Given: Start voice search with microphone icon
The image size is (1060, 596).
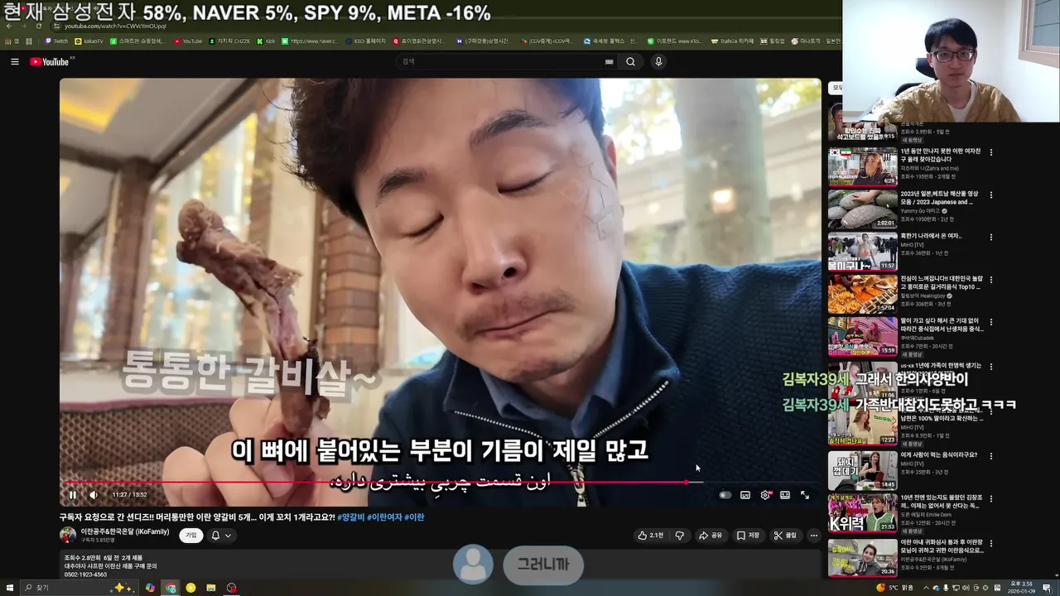Looking at the screenshot, I should pos(658,61).
